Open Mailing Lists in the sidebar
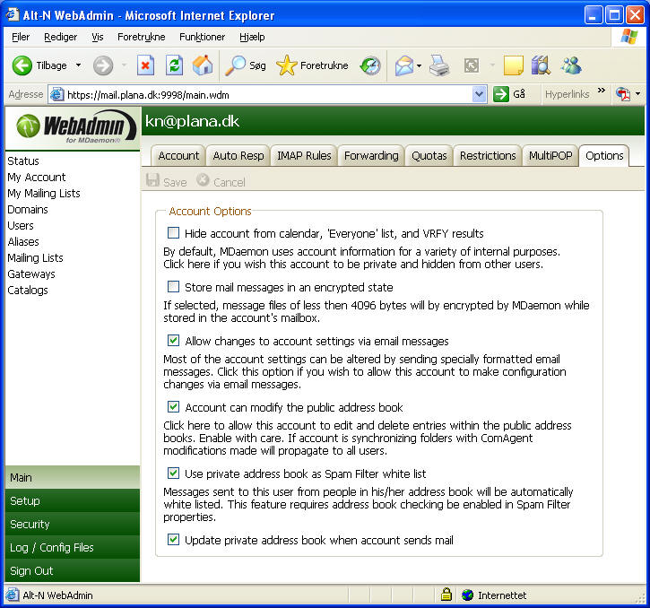 point(35,258)
